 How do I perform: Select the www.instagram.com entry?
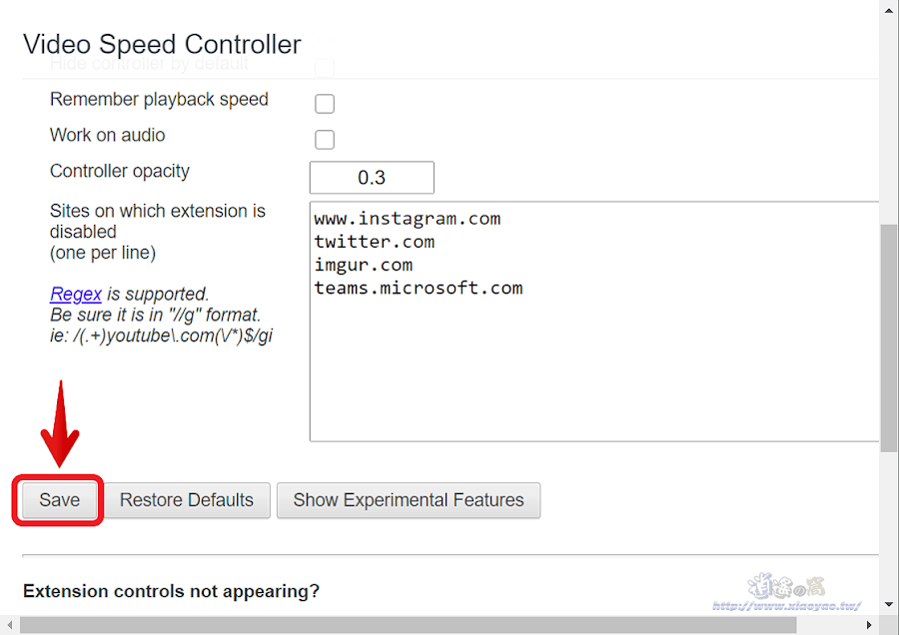click(x=406, y=218)
